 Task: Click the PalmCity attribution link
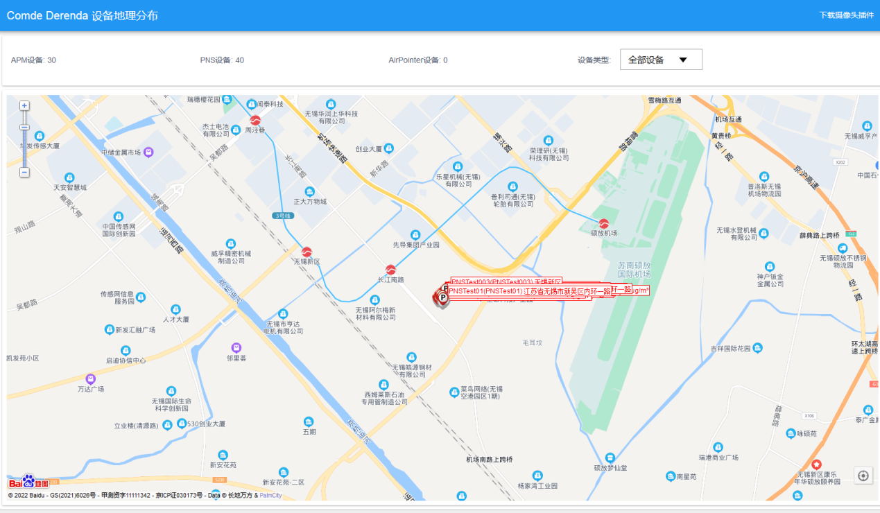coord(270,496)
